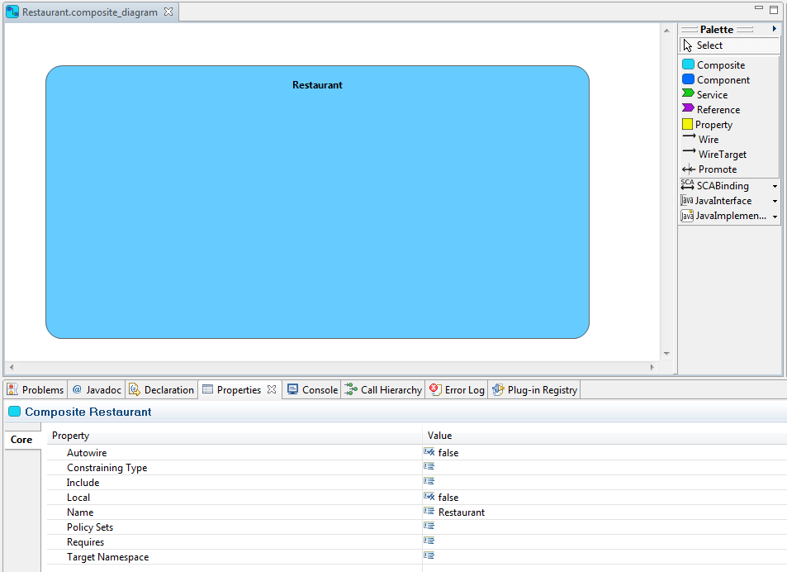Close the Properties view
787x572 pixels.
pos(272,389)
